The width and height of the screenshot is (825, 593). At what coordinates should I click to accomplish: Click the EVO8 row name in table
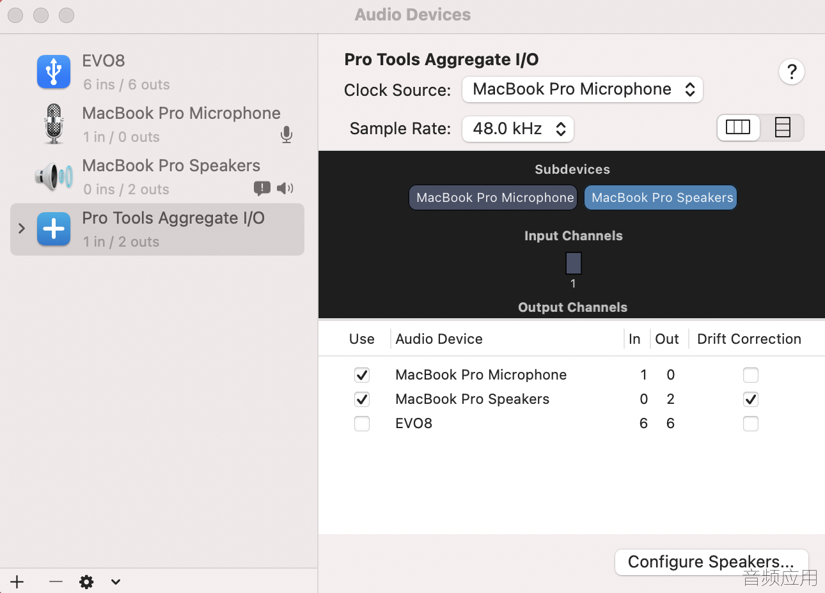click(x=414, y=423)
